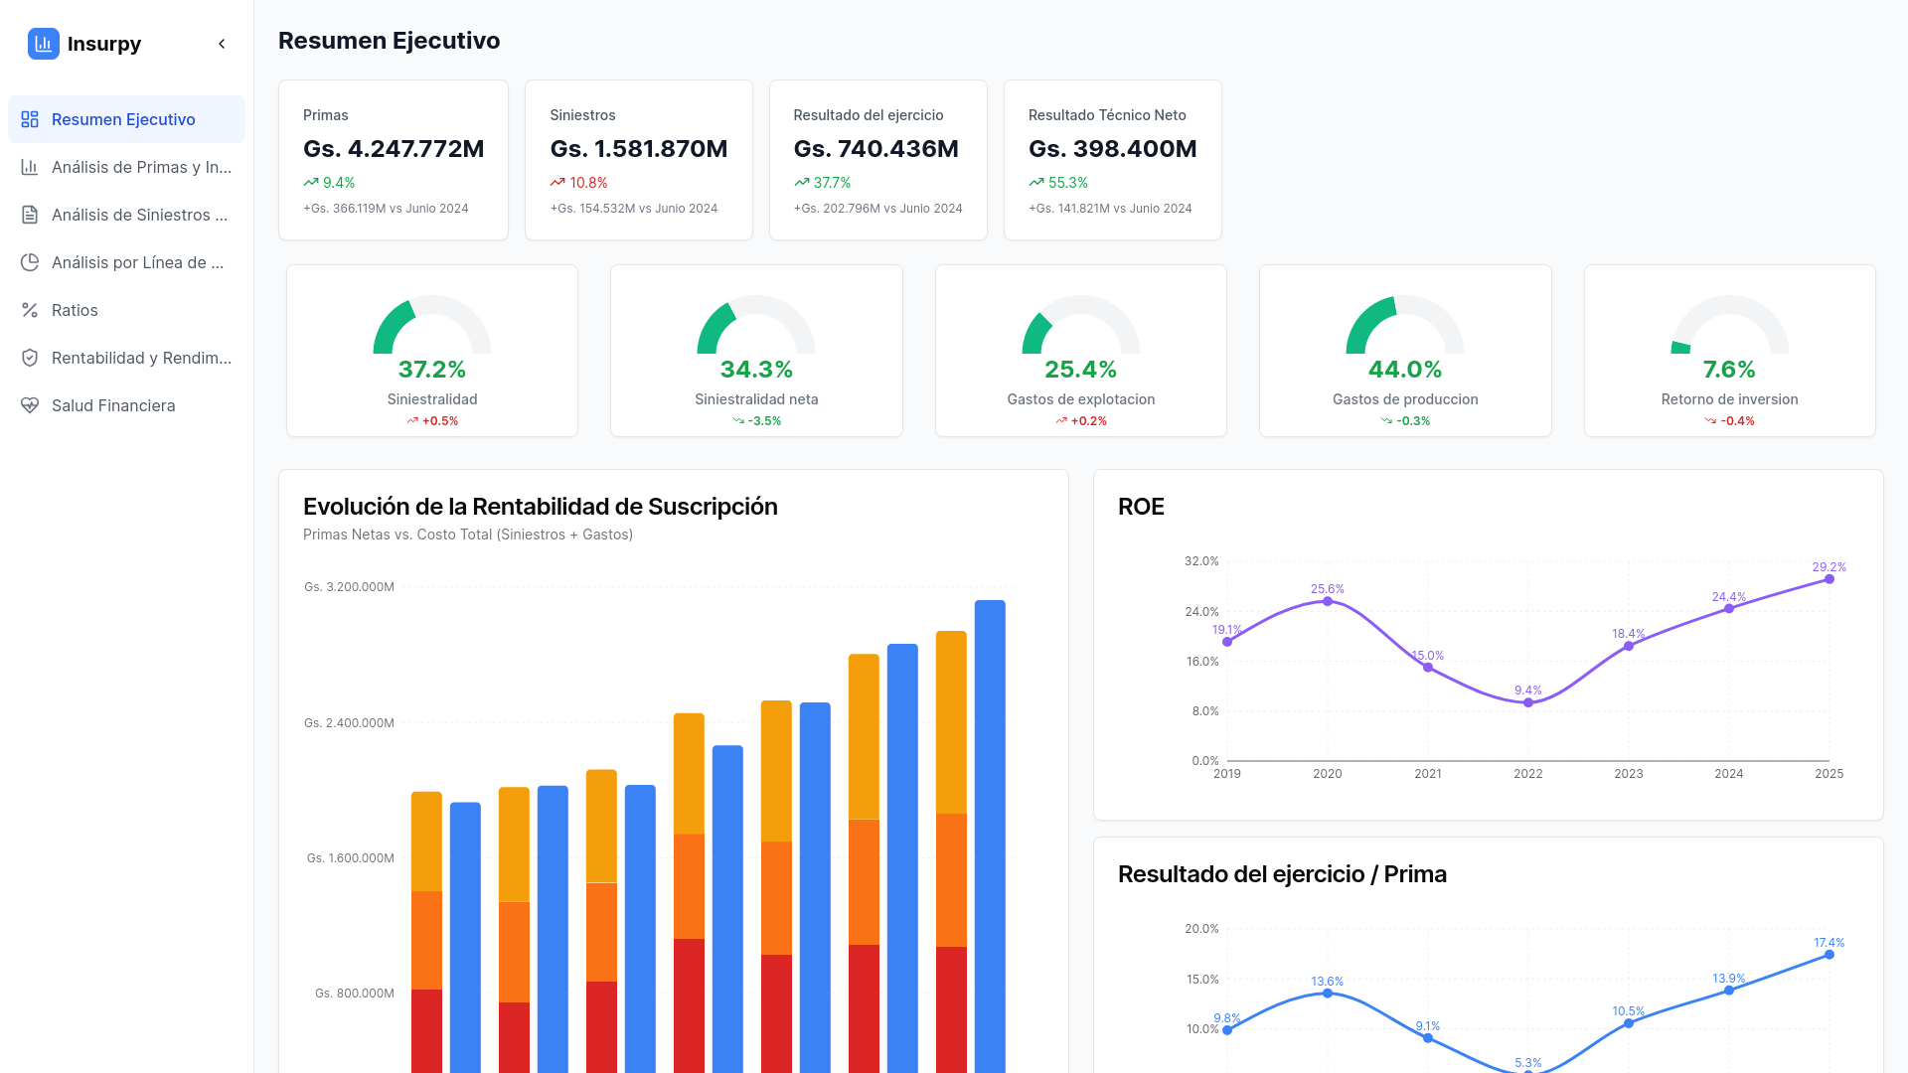Click trend arrow on Resultado Técnico Neto card
The image size is (1908, 1073).
tap(1036, 183)
